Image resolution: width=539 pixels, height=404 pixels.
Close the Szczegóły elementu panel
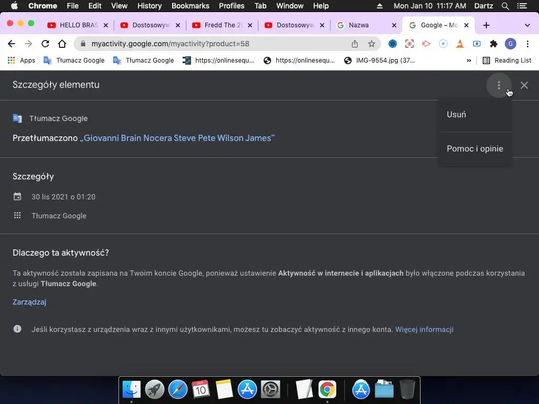click(x=524, y=85)
